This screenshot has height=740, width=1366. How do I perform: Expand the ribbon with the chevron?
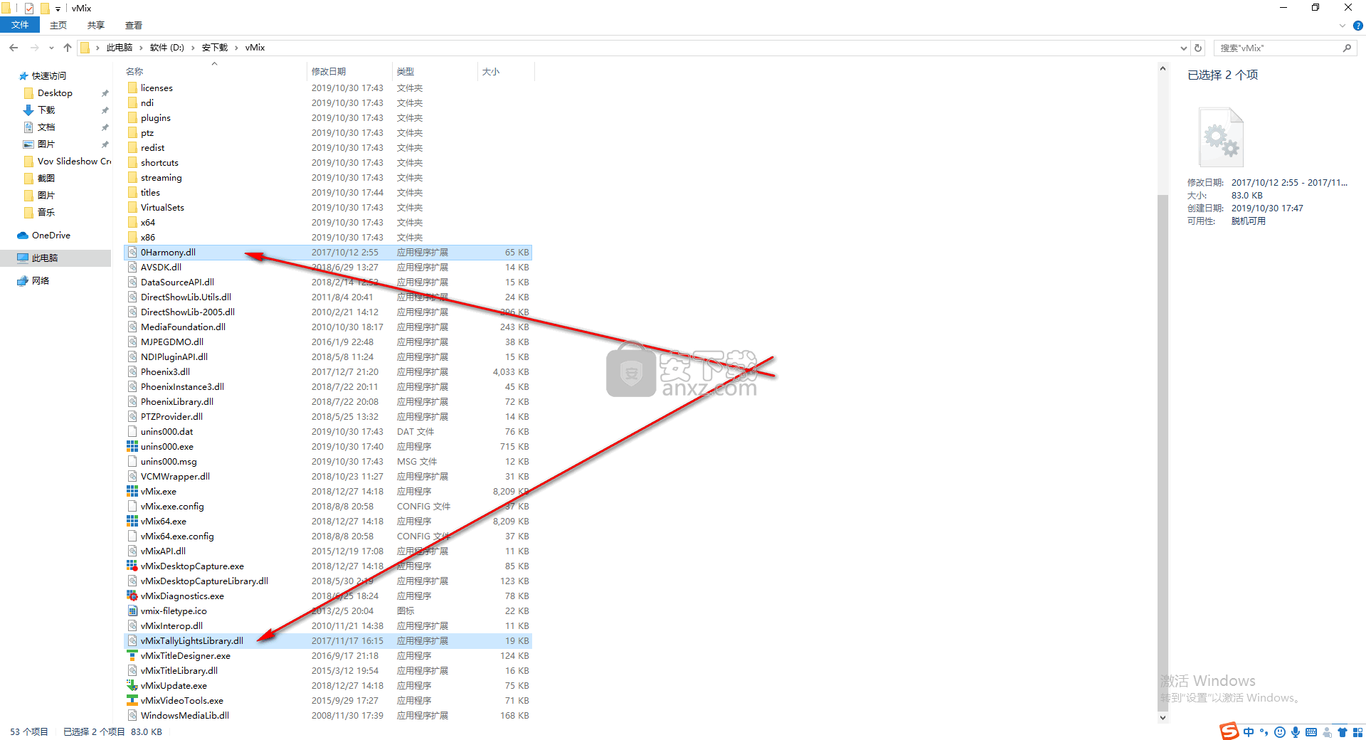tap(1343, 26)
